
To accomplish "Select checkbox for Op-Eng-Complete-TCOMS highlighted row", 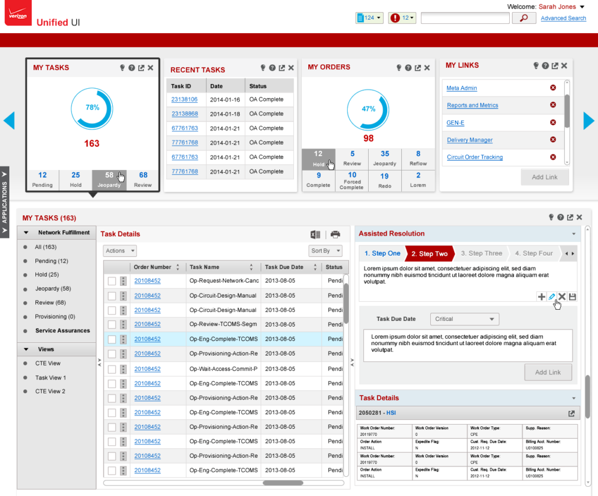I will [x=112, y=339].
